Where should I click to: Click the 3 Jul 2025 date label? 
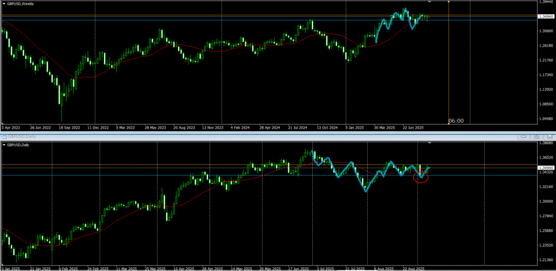pyautogui.click(x=326, y=269)
